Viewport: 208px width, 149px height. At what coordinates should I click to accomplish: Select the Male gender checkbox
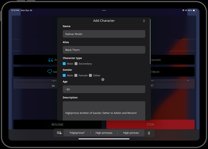64,75
